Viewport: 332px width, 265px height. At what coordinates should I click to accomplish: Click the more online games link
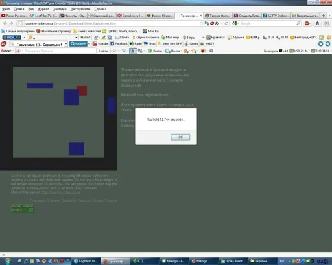point(61,192)
